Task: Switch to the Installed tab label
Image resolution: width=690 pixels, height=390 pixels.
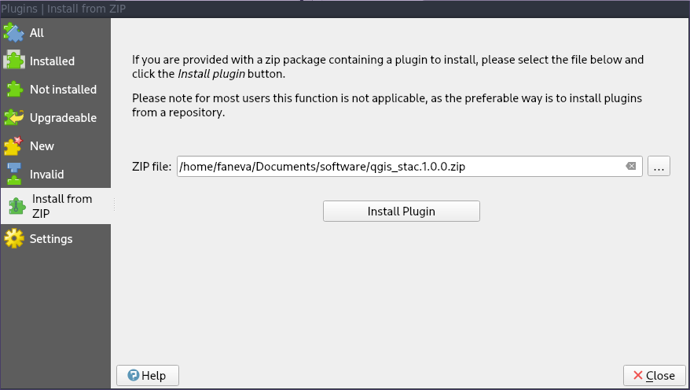Action: pyautogui.click(x=52, y=61)
